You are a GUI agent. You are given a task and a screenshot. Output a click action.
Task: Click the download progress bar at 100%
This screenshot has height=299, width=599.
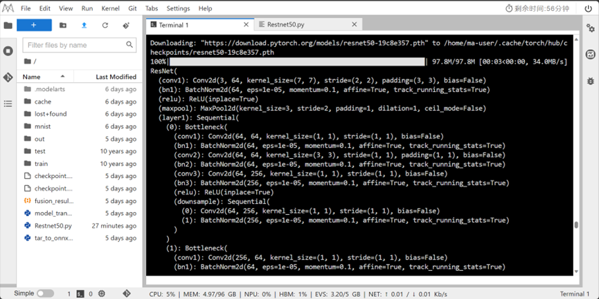(x=297, y=61)
